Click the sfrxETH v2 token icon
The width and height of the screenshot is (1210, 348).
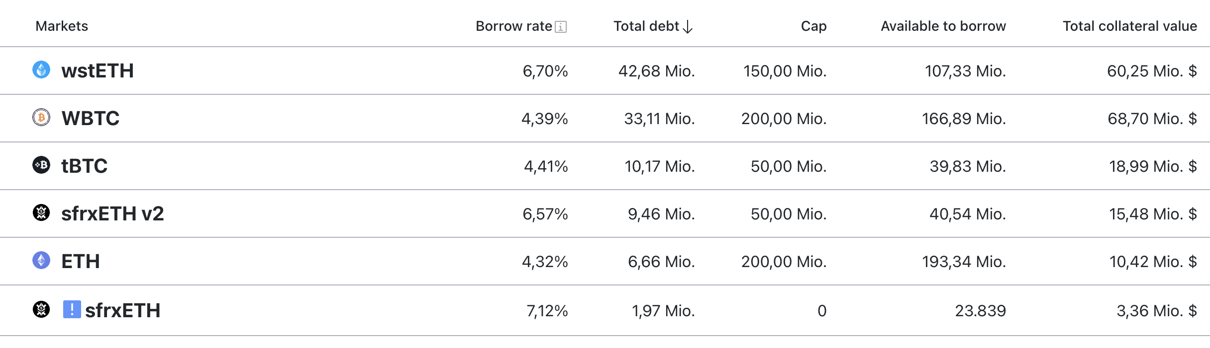(41, 212)
